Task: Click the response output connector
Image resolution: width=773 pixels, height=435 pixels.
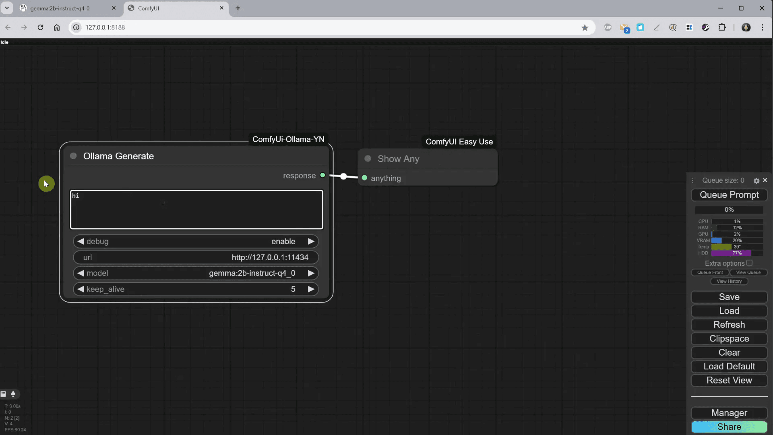Action: click(x=322, y=175)
